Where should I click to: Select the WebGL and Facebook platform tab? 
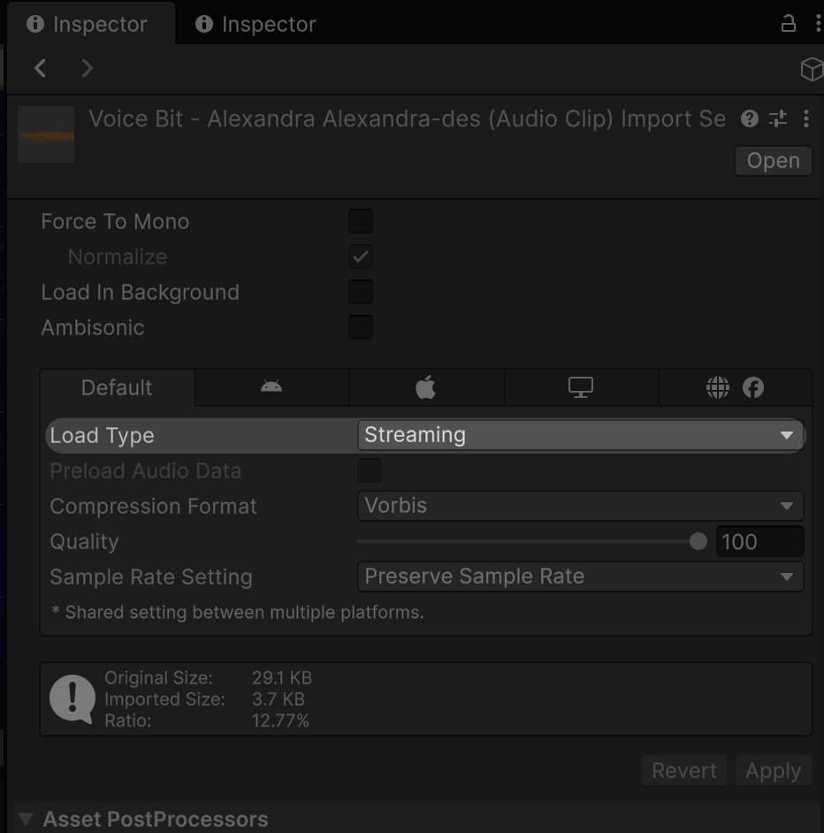coord(735,387)
